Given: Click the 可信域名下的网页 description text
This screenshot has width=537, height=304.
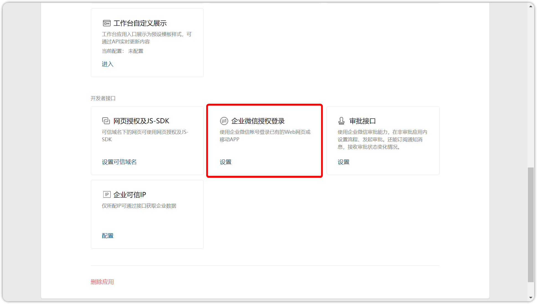Looking at the screenshot, I should pos(145,136).
